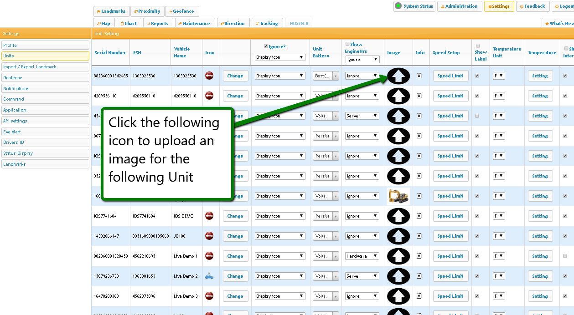Expand the temperature unit dropdown for JC100

[x=499, y=236]
